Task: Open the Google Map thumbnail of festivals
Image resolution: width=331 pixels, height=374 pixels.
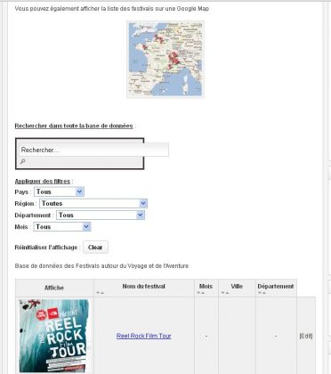Action: pos(165,59)
